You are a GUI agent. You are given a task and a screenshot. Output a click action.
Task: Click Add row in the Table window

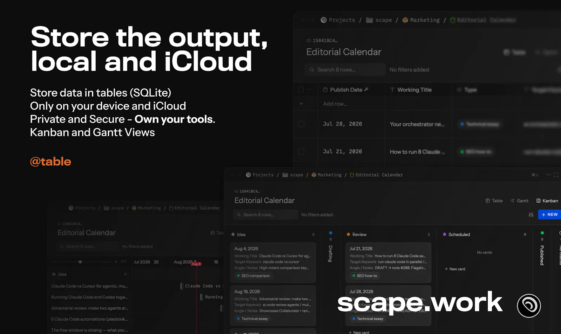tap(335, 104)
